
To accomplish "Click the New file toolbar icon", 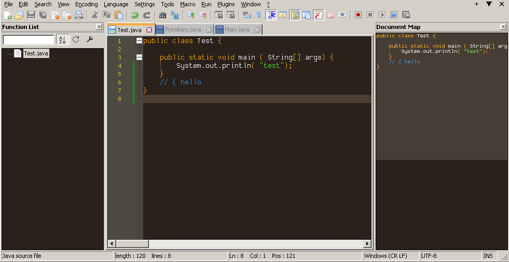I will 7,15.
